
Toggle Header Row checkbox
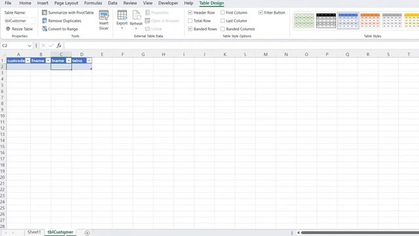190,12
